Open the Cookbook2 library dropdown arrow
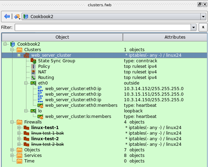Screen dimensions: 208x167 tap(203, 17)
